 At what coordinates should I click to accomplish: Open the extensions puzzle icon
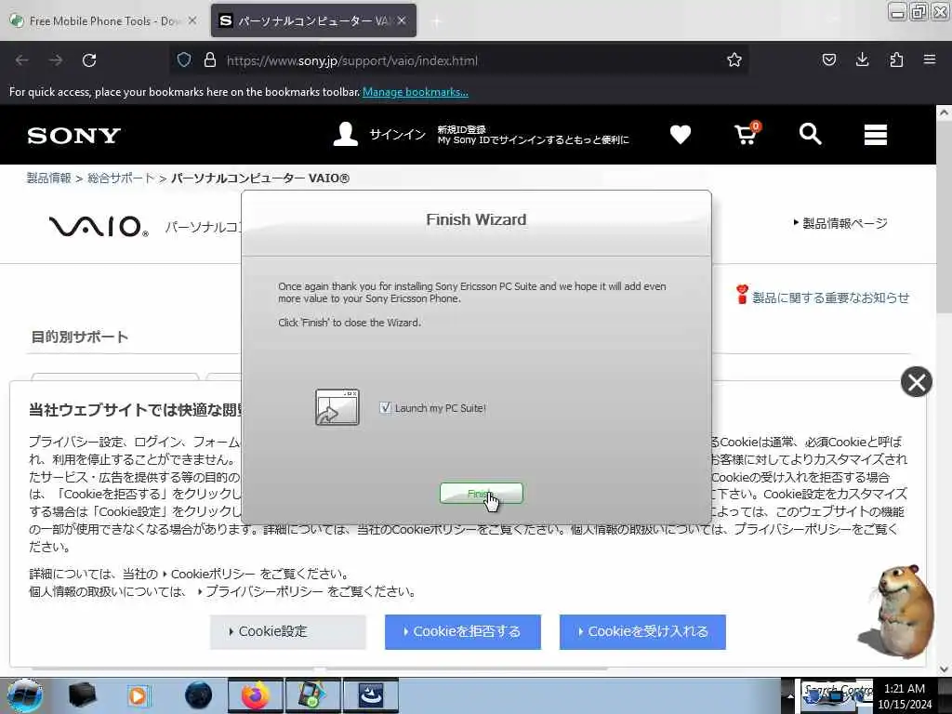click(x=896, y=60)
